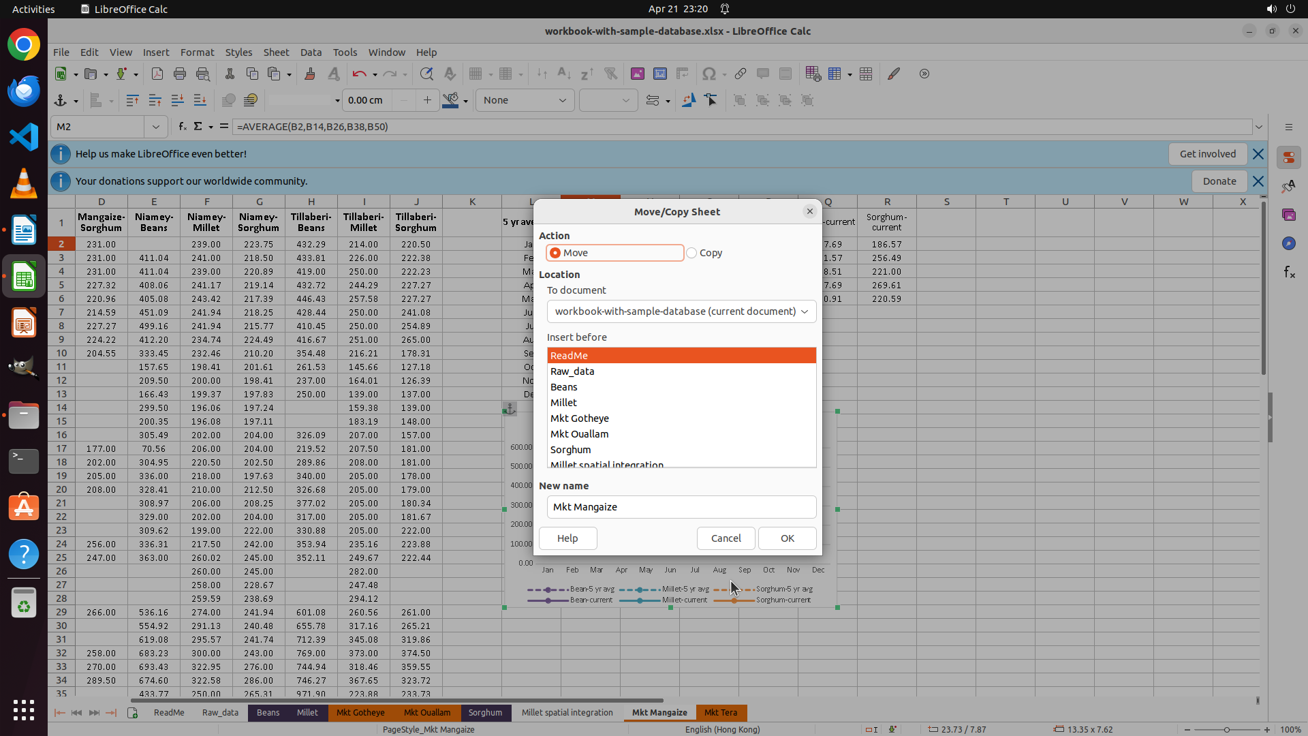Open the Name Box dropdown arrow
The height and width of the screenshot is (736, 1308).
click(156, 127)
